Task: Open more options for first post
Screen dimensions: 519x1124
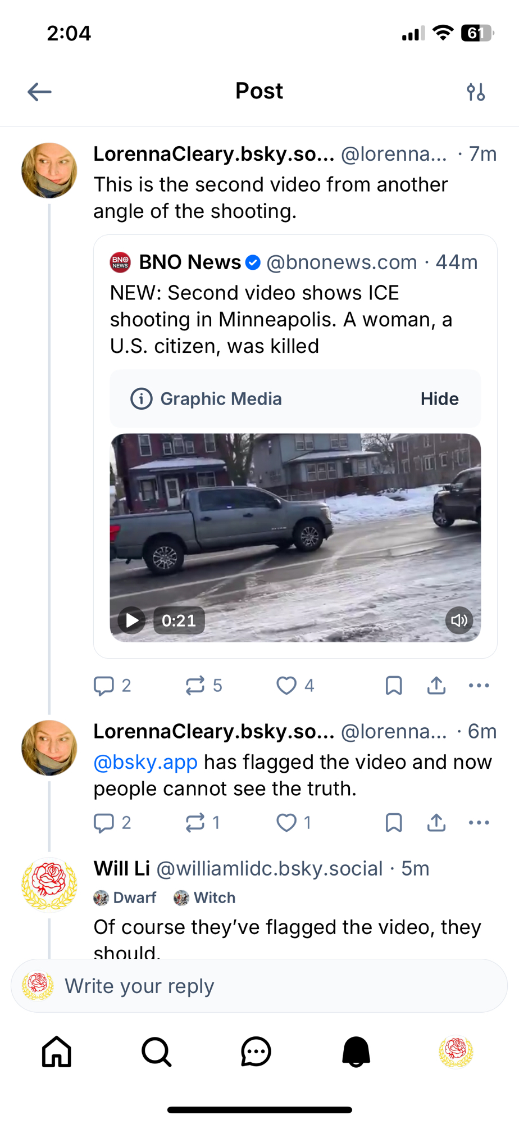Action: [x=479, y=686]
